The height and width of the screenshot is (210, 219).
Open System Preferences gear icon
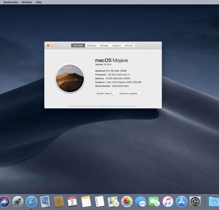pos(195,201)
